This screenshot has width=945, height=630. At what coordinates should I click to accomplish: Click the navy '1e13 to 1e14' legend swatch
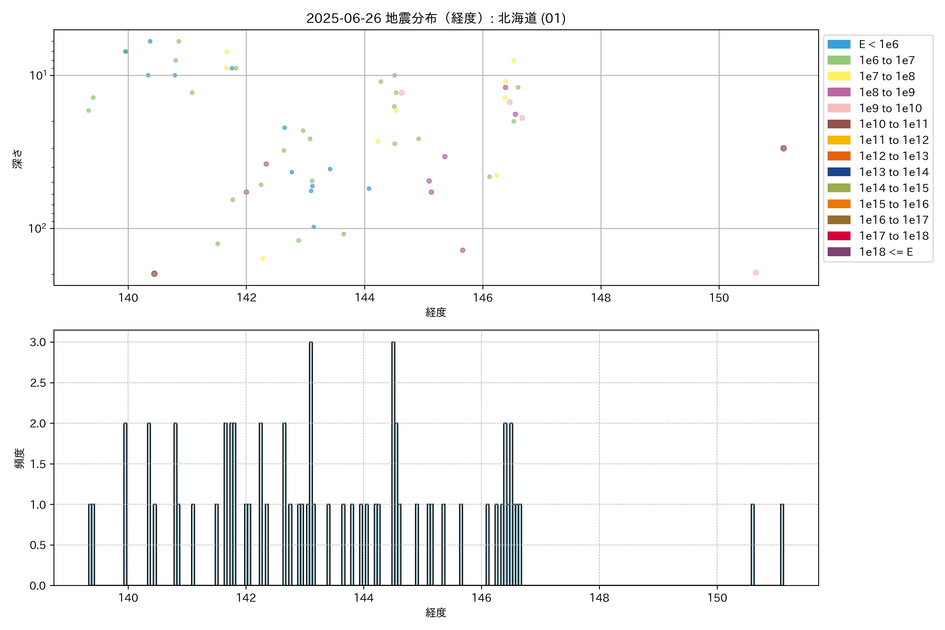point(838,172)
